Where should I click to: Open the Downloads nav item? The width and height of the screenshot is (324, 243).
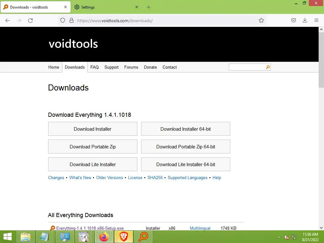point(75,67)
